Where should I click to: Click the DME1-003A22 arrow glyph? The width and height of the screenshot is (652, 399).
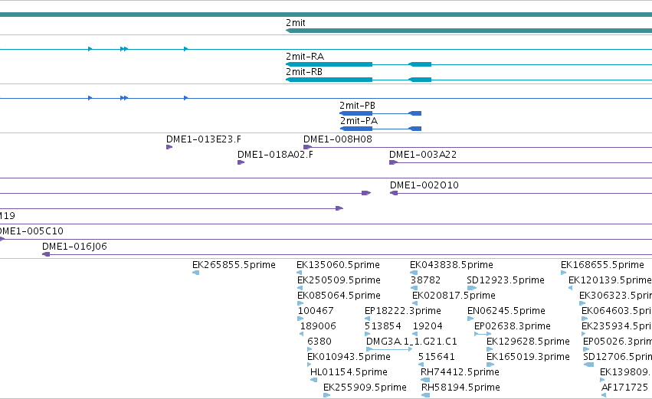click(x=393, y=162)
